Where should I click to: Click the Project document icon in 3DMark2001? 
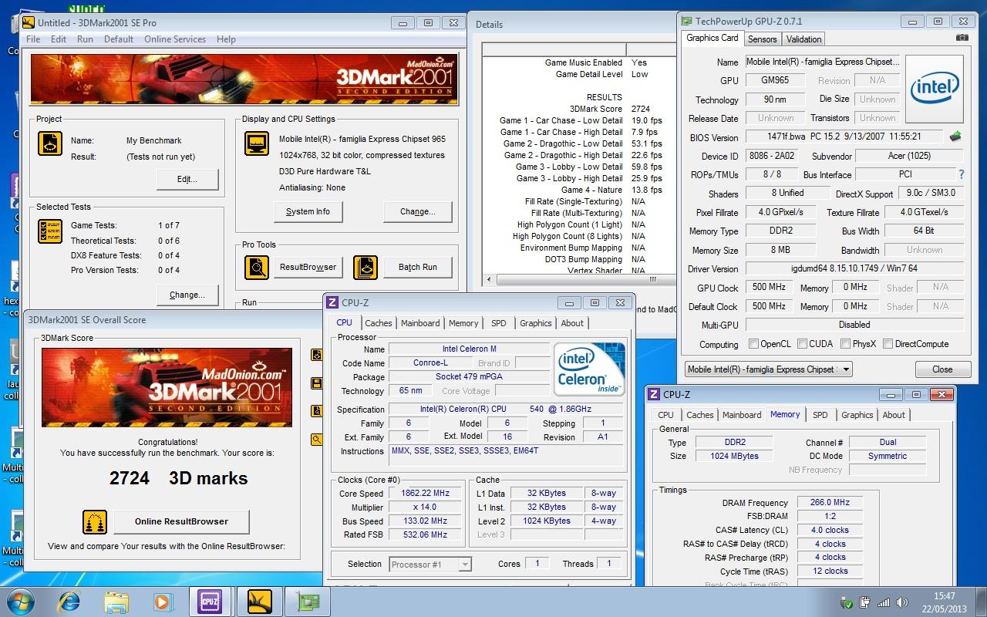point(50,144)
